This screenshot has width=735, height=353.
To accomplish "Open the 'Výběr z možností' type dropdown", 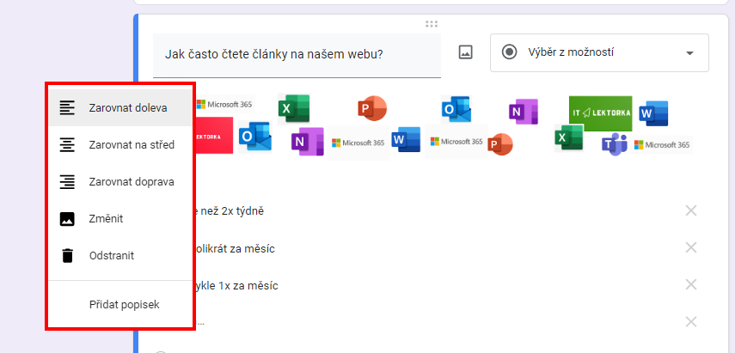I will point(599,52).
